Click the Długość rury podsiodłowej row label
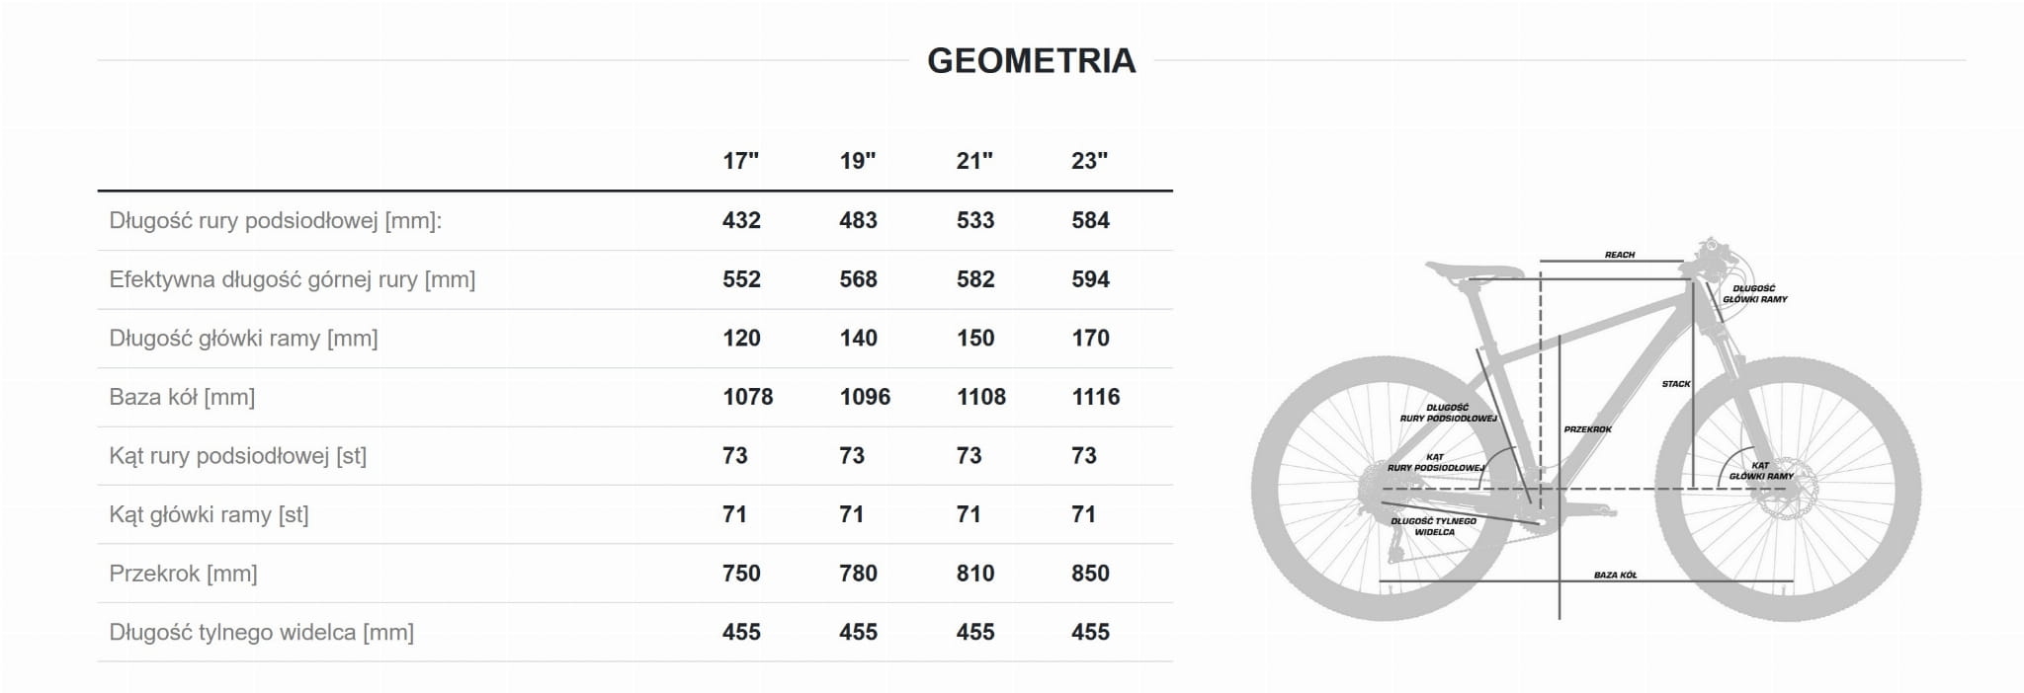Viewport: 2024px width, 693px height. (x=275, y=220)
